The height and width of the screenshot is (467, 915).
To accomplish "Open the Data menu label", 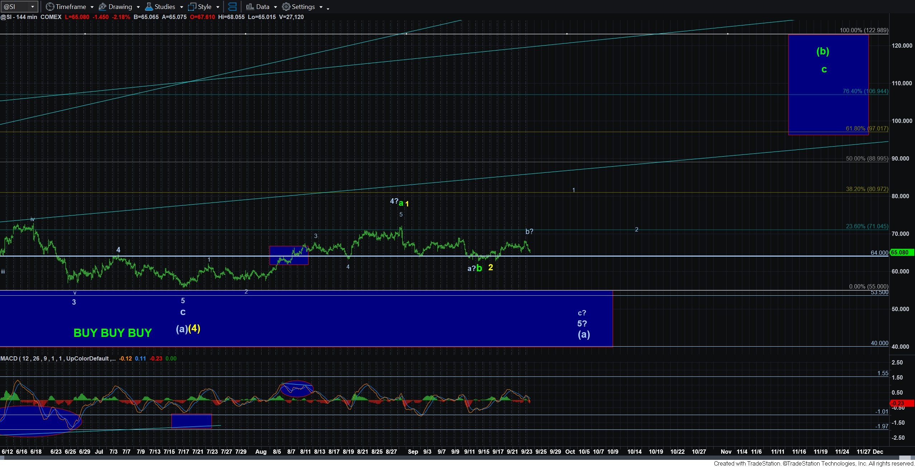I will pyautogui.click(x=263, y=6).
